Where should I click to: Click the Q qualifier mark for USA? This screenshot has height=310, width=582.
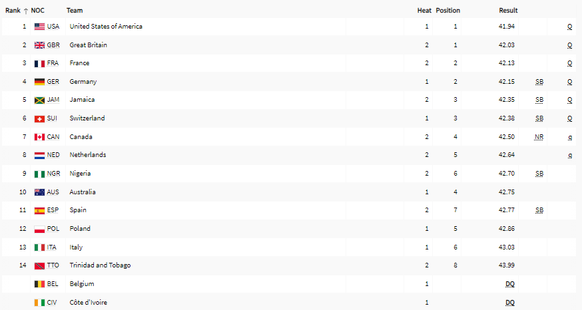tap(570, 27)
